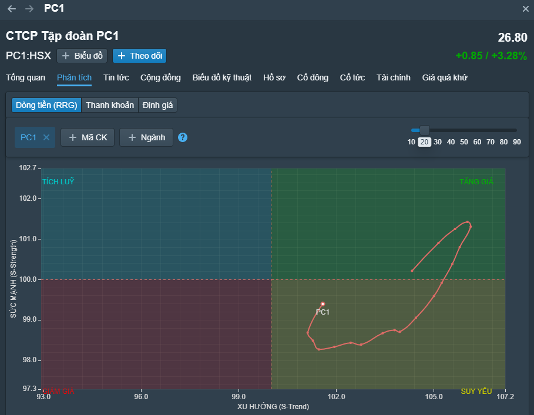Screen dimensions: 534x415
Task: Click the PC1 data point on chart
Action: (x=323, y=304)
